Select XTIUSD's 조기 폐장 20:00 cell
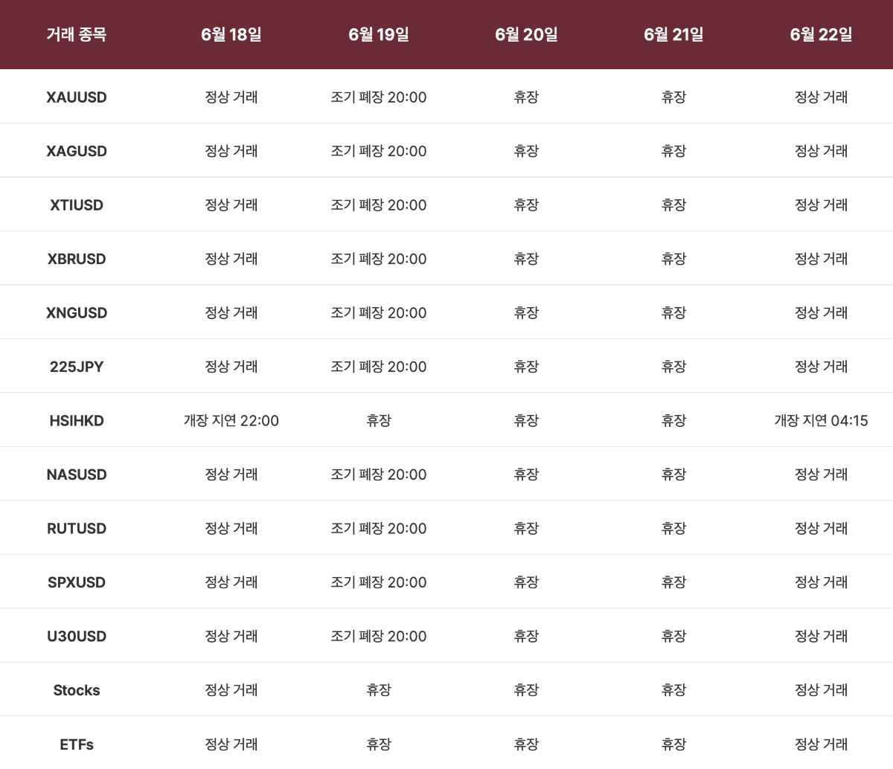Image resolution: width=893 pixels, height=769 pixels. point(379,205)
